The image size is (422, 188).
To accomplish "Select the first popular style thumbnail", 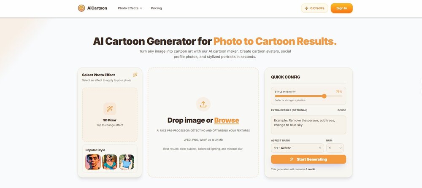I will 93,162.
